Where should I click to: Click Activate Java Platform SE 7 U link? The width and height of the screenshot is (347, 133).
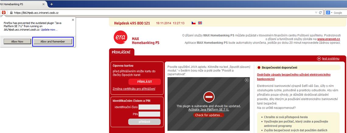(209, 109)
